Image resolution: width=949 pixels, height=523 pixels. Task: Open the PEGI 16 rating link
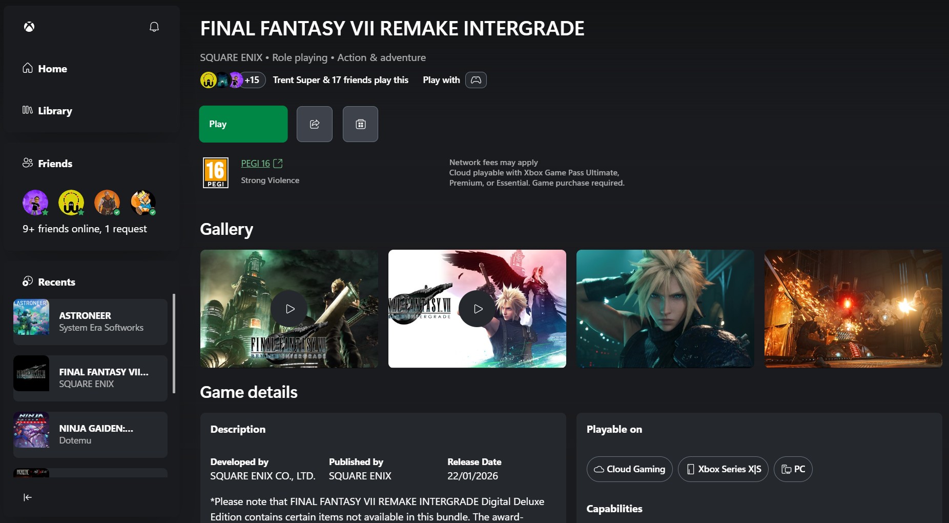tap(256, 163)
